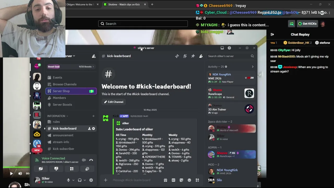This screenshot has height=188, width=334.
Task: Focus the Message #kick-leaderboard input
Action: point(136,180)
